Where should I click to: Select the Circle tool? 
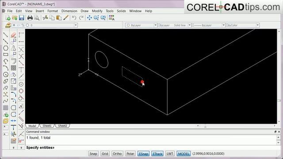[x=6, y=75]
